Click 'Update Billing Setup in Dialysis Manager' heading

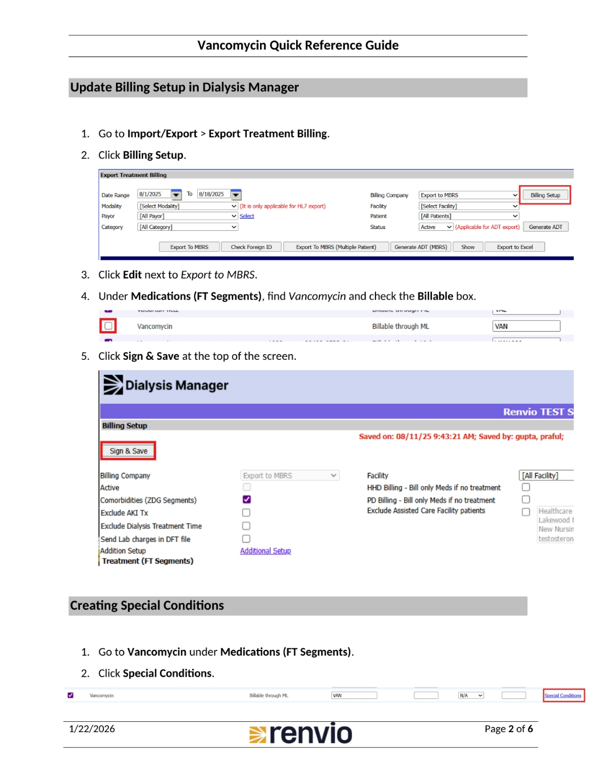pos(185,87)
